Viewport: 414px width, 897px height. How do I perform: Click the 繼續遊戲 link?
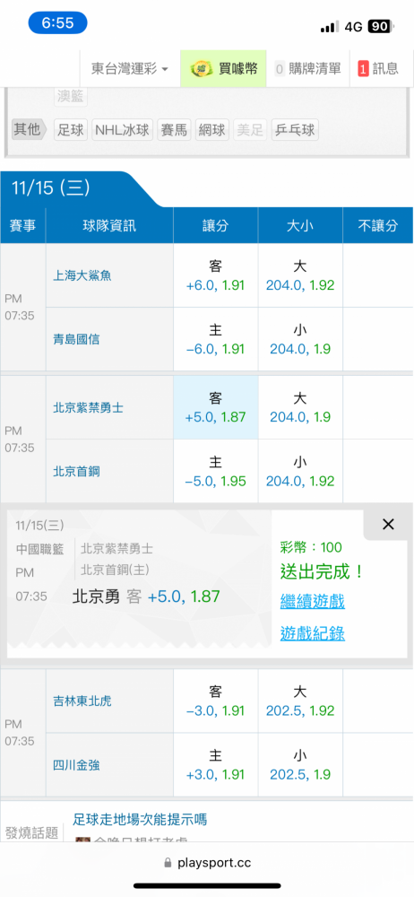[312, 601]
